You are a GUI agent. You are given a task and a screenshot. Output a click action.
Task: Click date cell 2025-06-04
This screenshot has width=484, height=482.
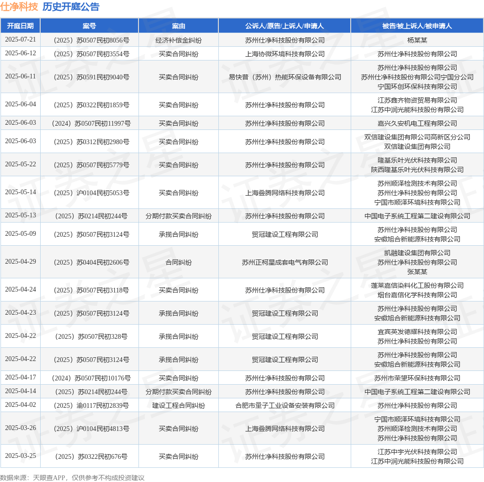click(x=20, y=104)
